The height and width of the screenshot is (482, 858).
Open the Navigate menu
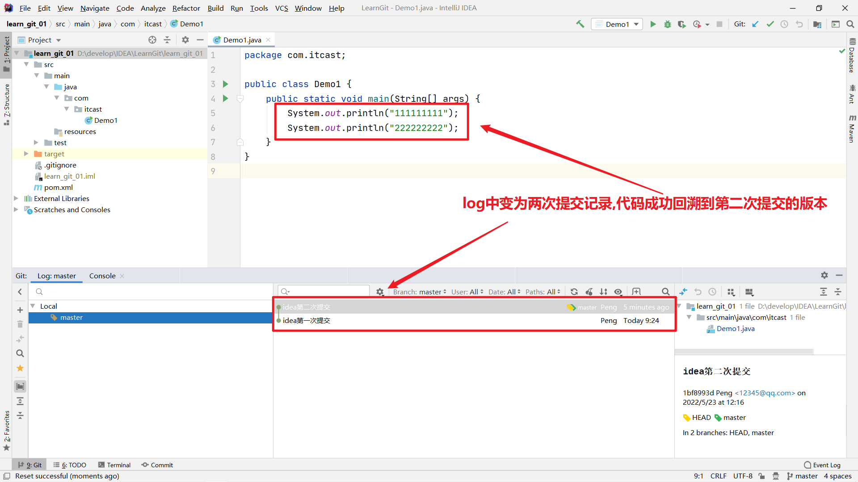tap(95, 8)
